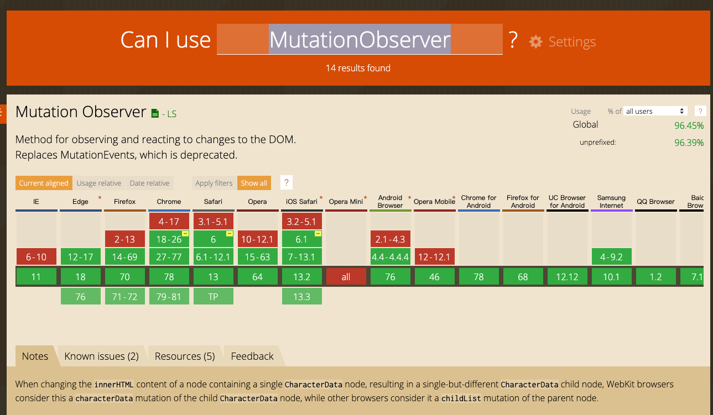Click the Settings link in header
This screenshot has width=713, height=415.
pos(572,41)
